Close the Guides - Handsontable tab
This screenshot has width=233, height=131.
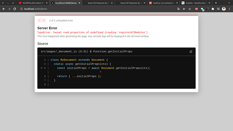click(x=209, y=3)
